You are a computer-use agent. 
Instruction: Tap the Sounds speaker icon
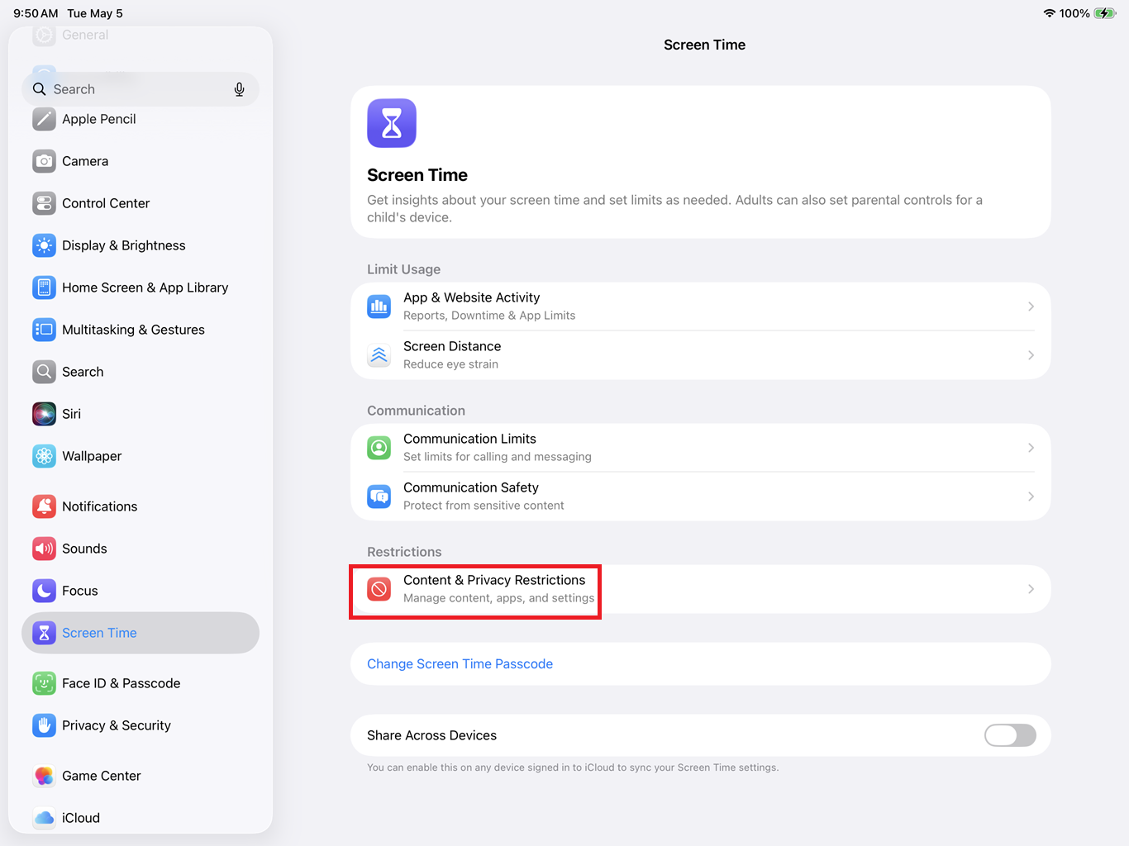[x=44, y=549]
